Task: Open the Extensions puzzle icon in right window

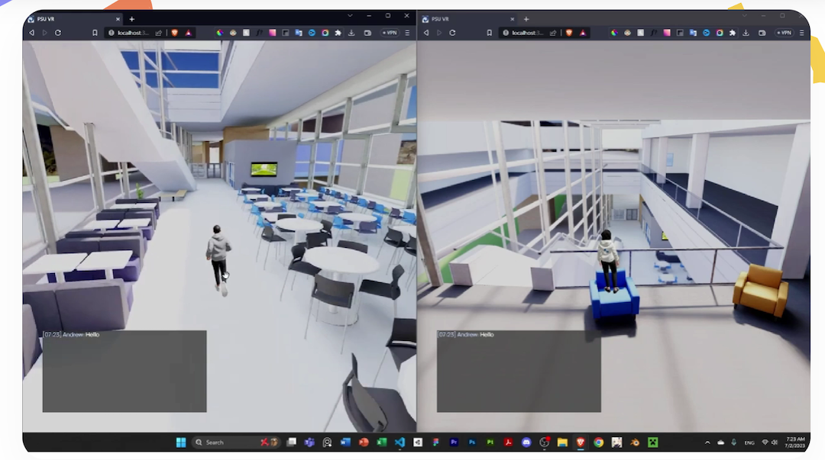Action: click(733, 33)
